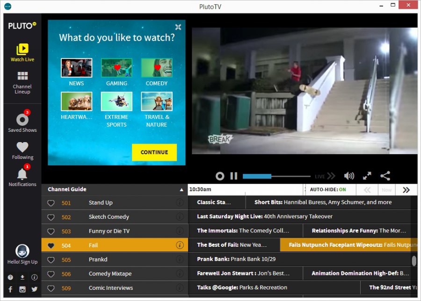Click the share icon under the video
Viewport: 421px width, 301px height.
385,176
